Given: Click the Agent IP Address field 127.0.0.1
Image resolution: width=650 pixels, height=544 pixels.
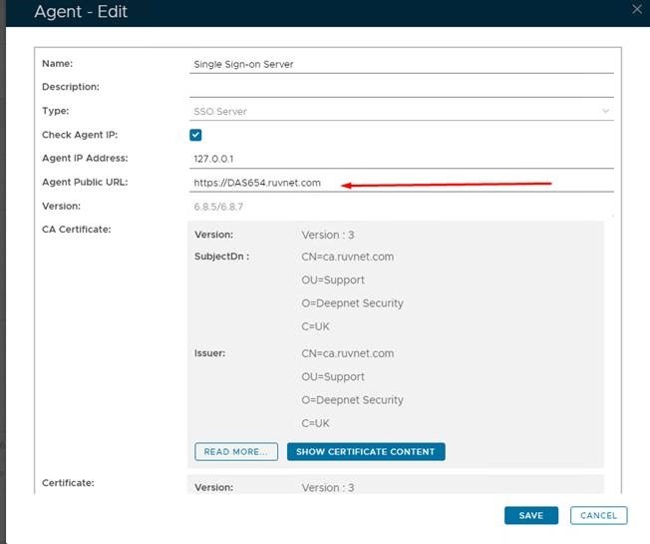Looking at the screenshot, I should click(x=401, y=159).
